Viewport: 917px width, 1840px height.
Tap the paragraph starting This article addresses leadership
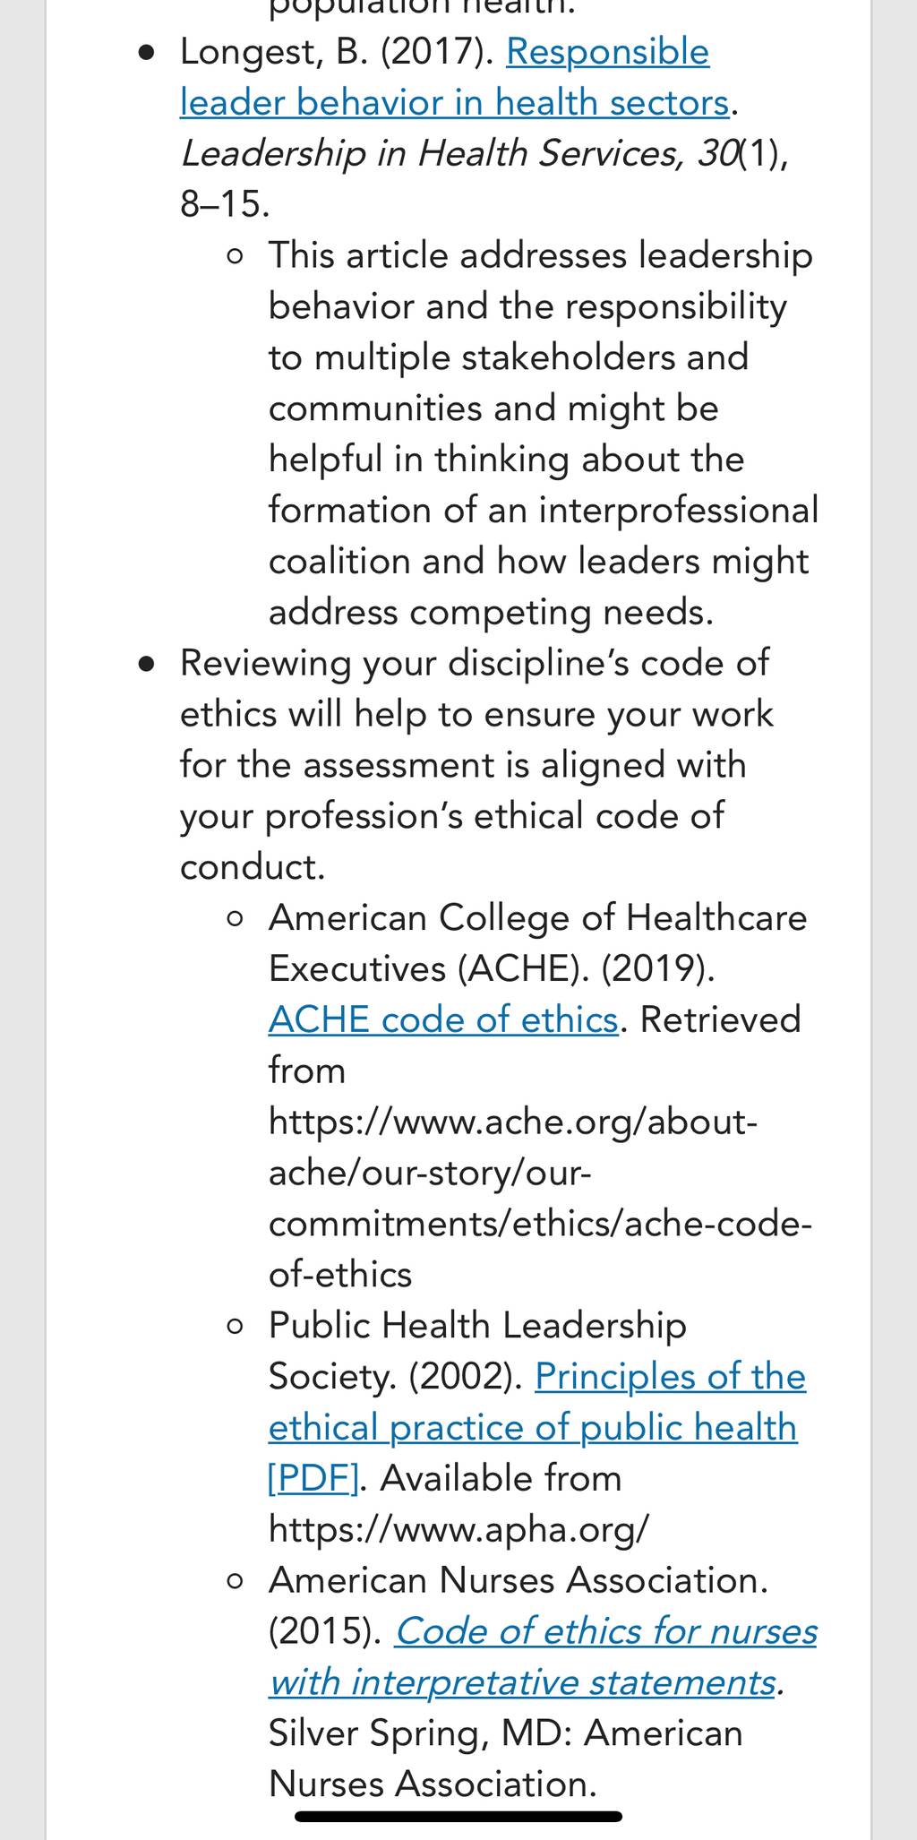(544, 434)
